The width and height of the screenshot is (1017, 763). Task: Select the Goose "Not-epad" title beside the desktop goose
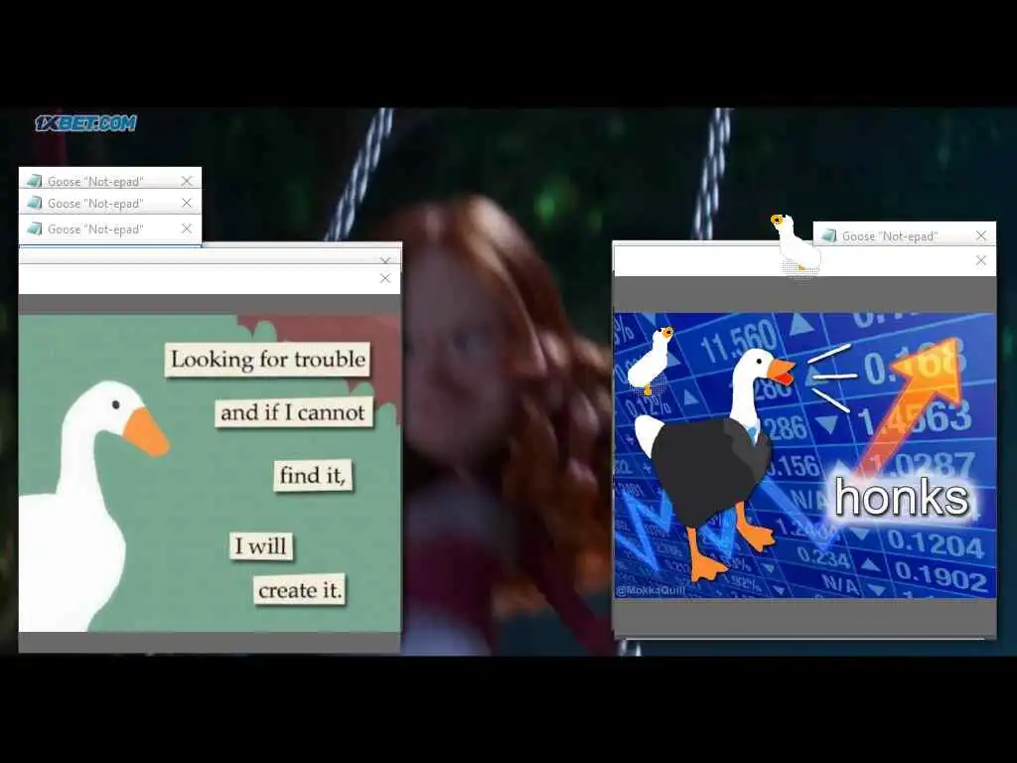tap(889, 236)
